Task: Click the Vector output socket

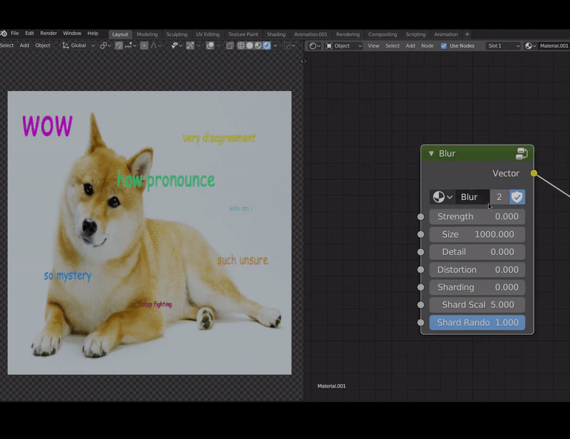Action: 534,174
